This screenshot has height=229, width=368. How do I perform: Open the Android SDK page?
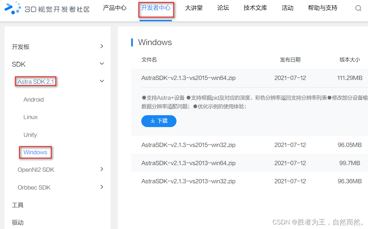coord(33,99)
